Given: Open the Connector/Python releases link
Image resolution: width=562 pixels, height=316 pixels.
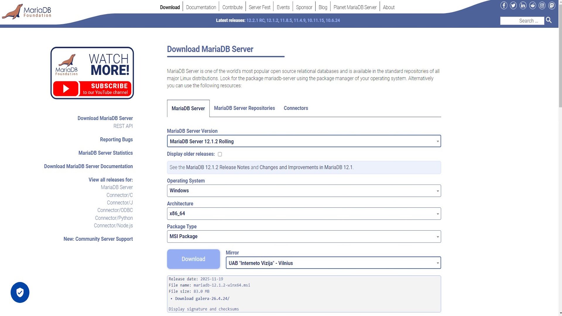Looking at the screenshot, I should pyautogui.click(x=114, y=218).
